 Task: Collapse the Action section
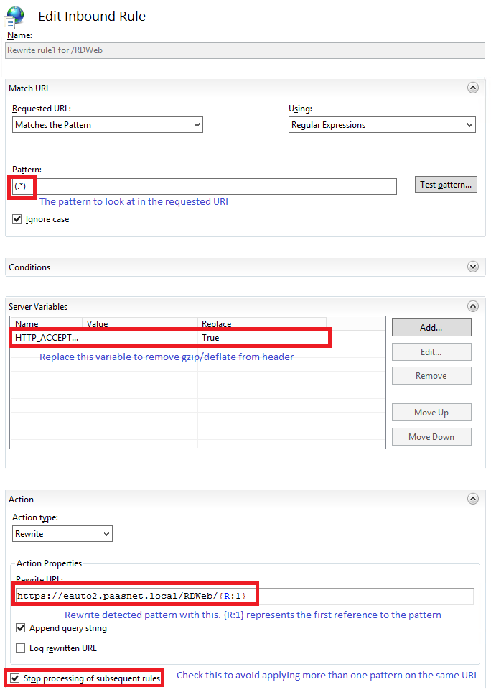coord(472,498)
